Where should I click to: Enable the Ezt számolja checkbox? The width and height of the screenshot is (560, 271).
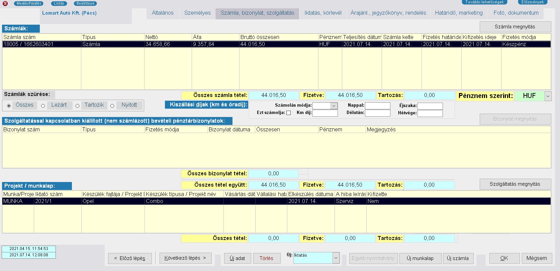pos(289,113)
